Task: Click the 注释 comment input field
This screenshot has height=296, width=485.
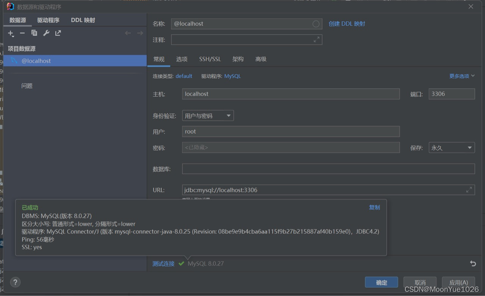Action: click(247, 40)
